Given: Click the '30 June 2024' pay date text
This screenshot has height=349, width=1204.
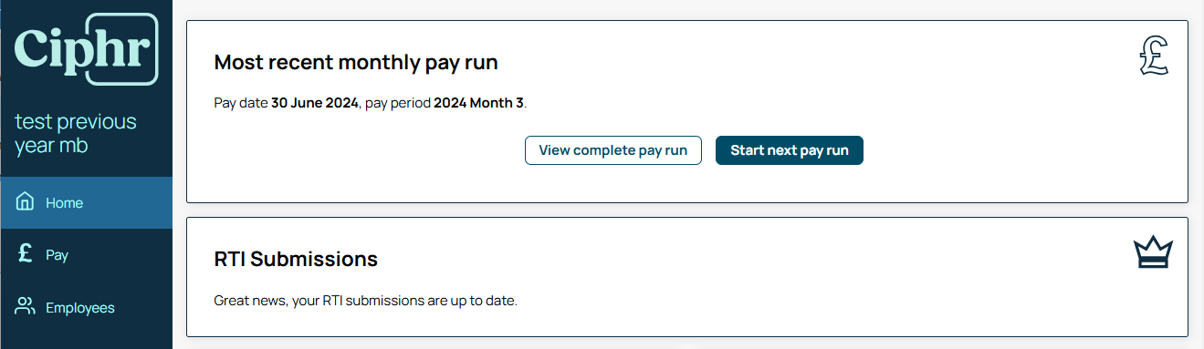Looking at the screenshot, I should (315, 103).
